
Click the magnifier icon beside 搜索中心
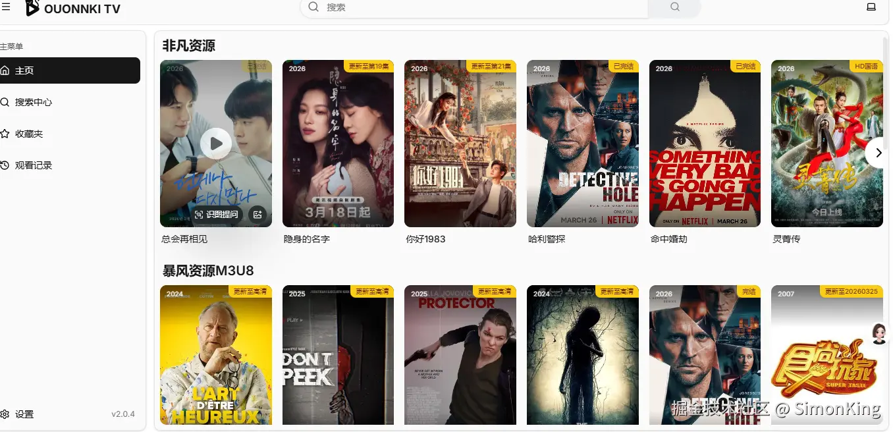pyautogui.click(x=5, y=102)
